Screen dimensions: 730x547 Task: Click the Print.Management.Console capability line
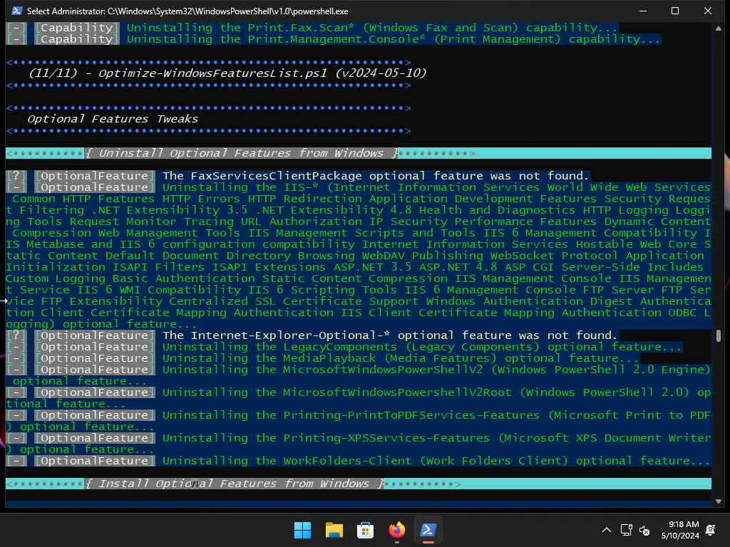(334, 39)
